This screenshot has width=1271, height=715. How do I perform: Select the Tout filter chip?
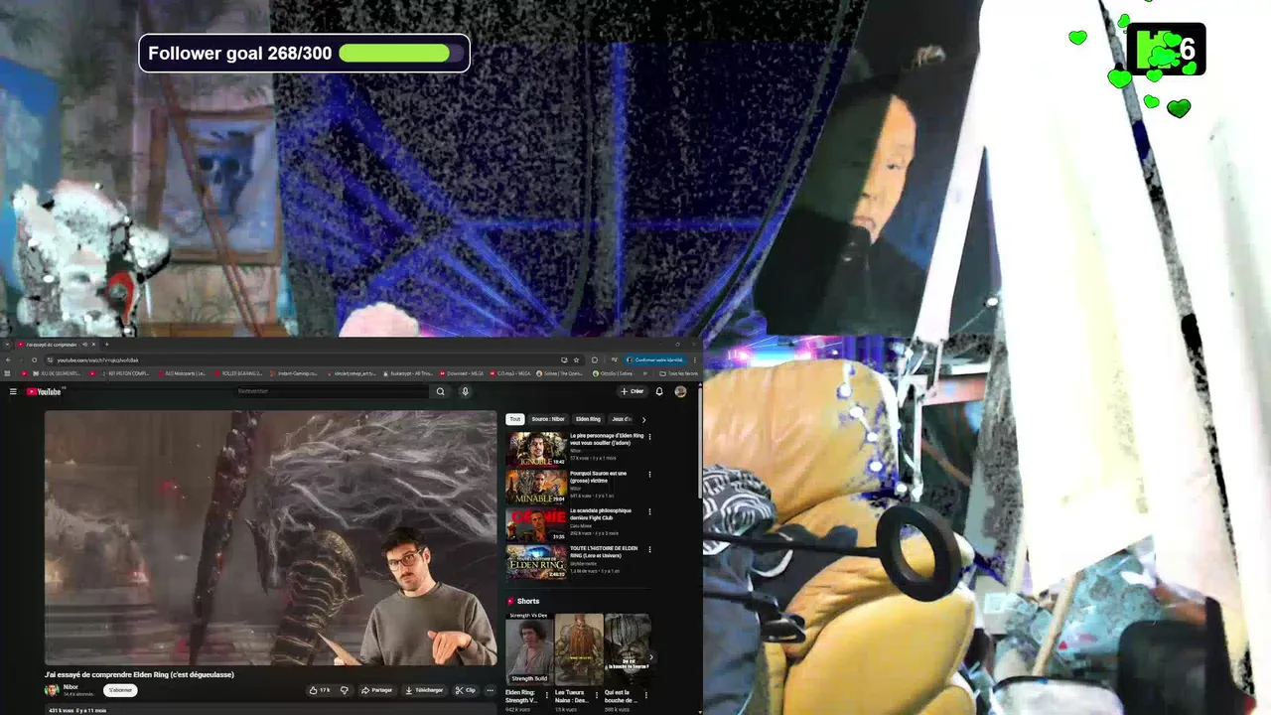click(514, 419)
